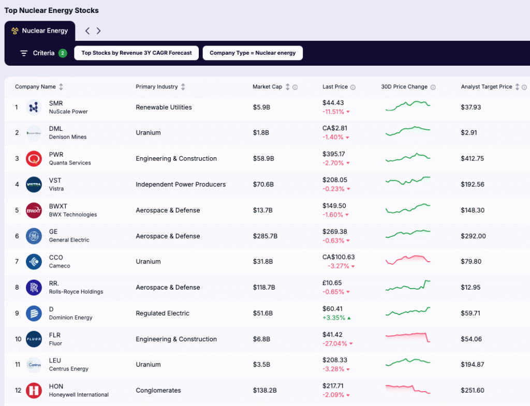
Task: Click the $412.75 analyst target price
Action: click(473, 159)
